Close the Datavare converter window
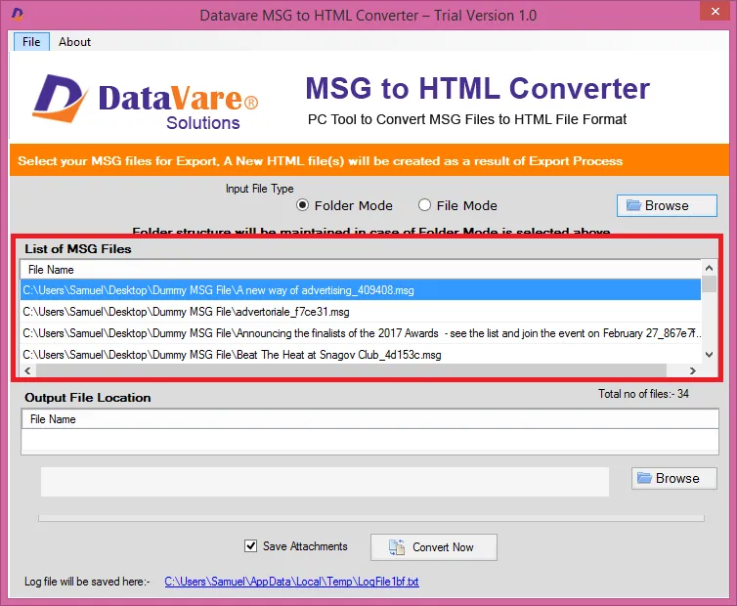Viewport: 737px width, 606px height. pyautogui.click(x=715, y=11)
